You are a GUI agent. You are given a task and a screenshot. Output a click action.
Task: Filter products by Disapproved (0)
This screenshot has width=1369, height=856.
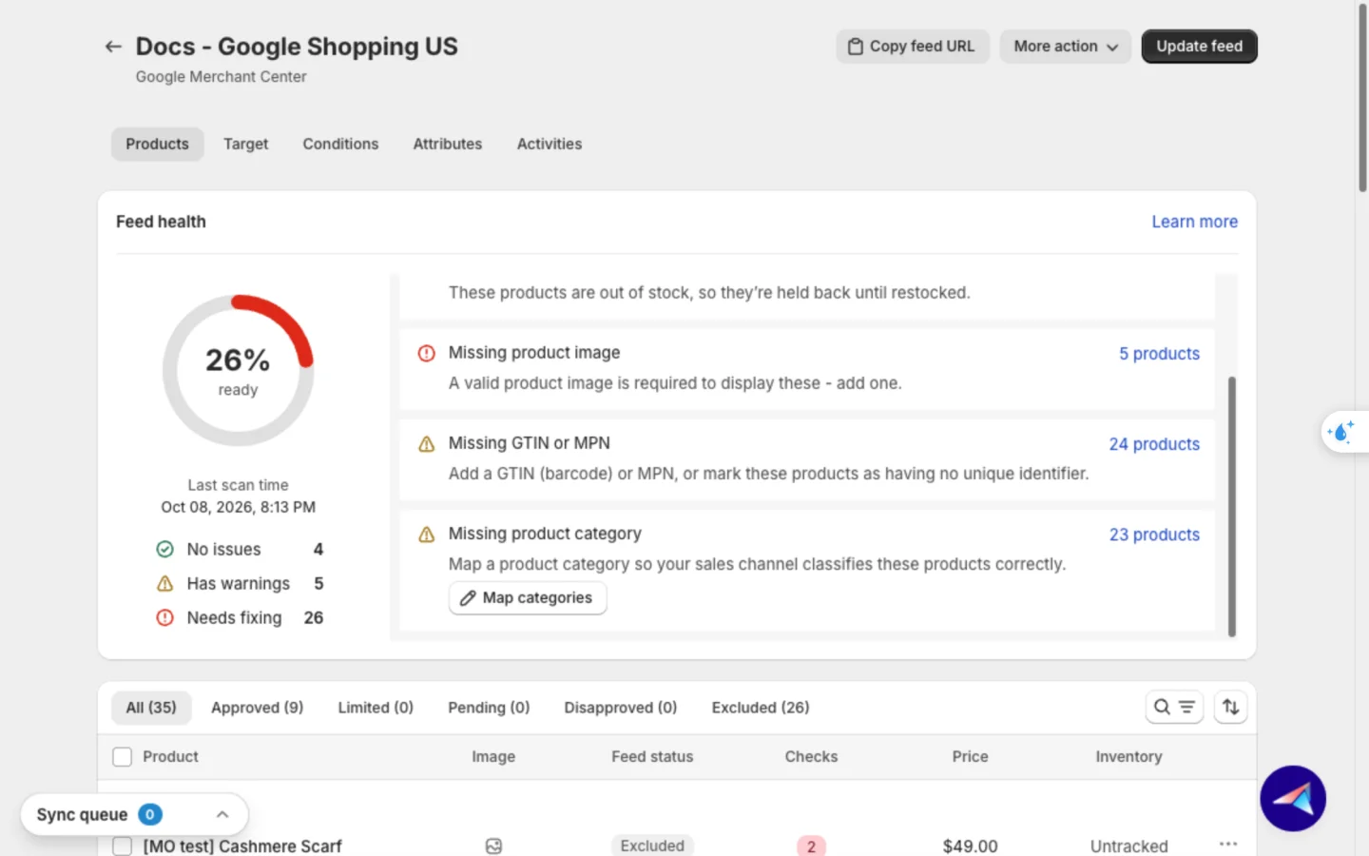(x=621, y=708)
